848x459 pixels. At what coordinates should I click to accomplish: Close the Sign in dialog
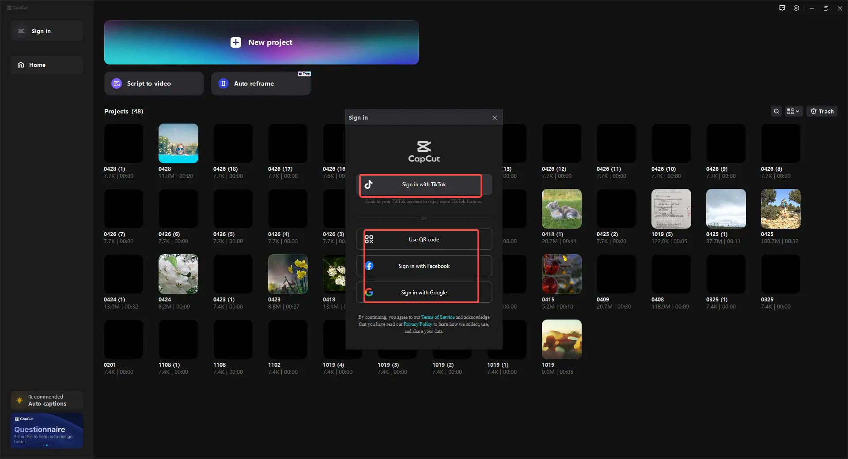pos(495,118)
